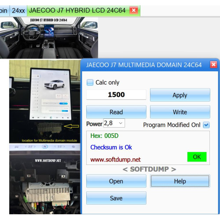This screenshot has width=220, height=220.
Task: Click the multimedia screen location photo
Action: click(45, 102)
